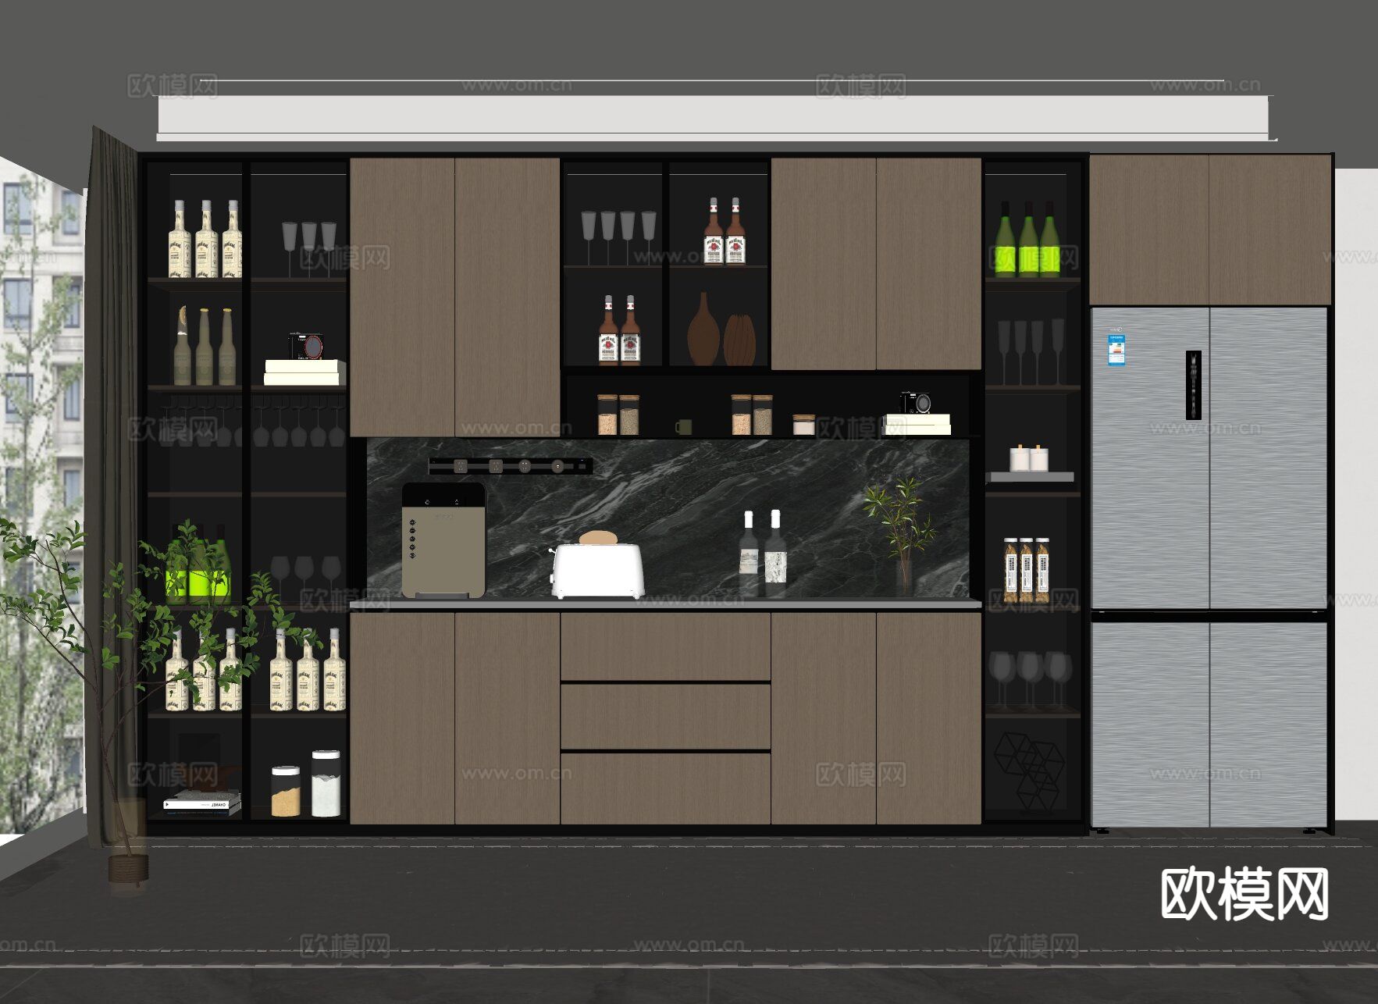Click the two wine bottles on the countertop
Image resolution: width=1378 pixels, height=1004 pixels.
(x=763, y=554)
